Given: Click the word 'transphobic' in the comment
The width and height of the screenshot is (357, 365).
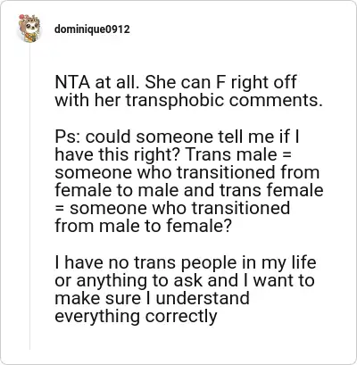Looking at the screenshot, I should coord(175,100).
